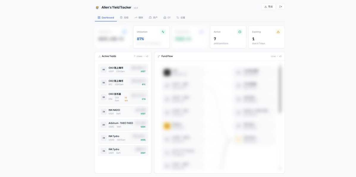Switch to the 理财 tab
Viewport: 356px width, 177px height.
point(139,17)
